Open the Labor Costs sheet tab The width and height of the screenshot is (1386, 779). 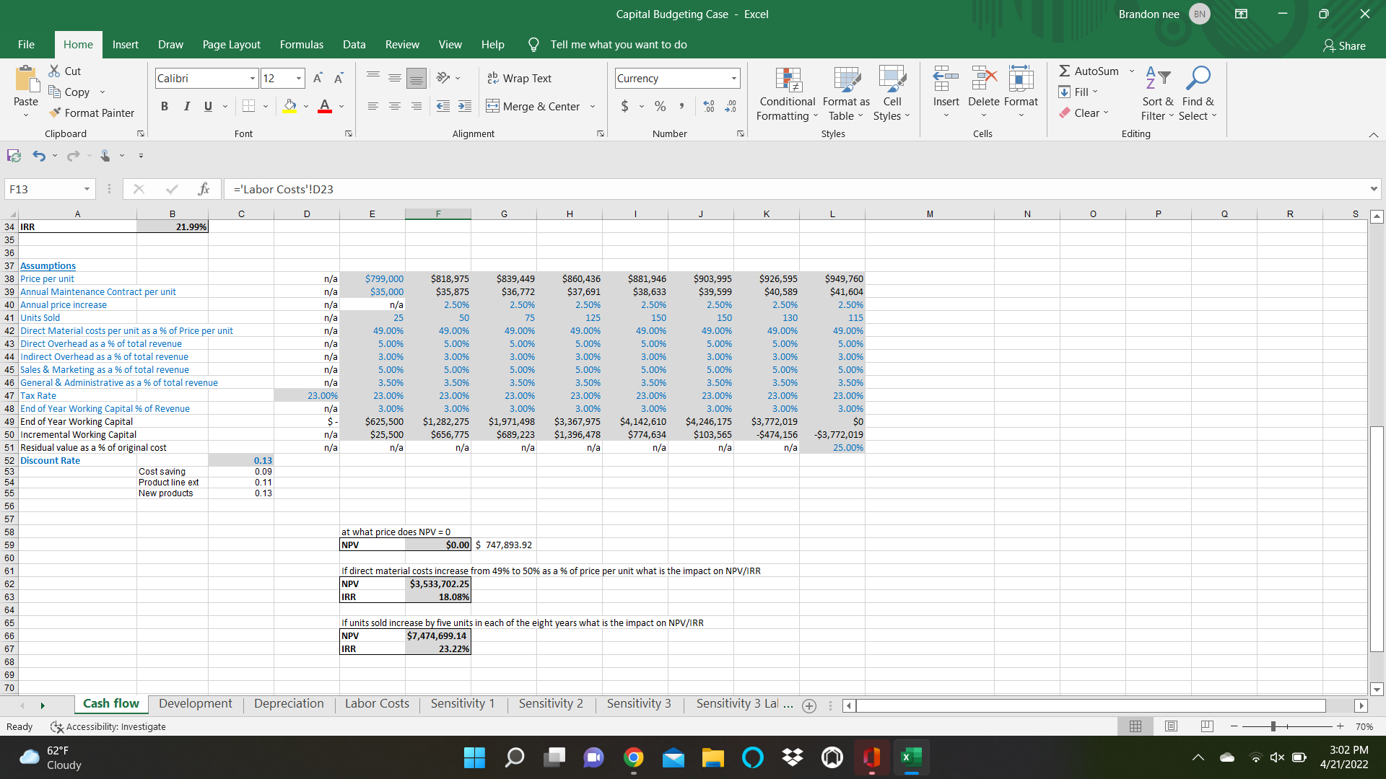376,703
